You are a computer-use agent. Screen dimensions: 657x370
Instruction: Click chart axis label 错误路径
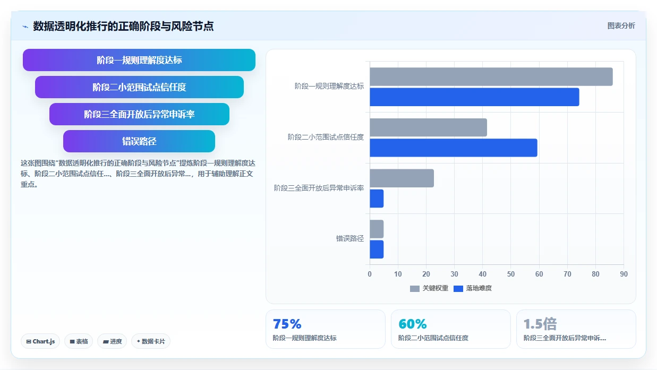(x=350, y=238)
